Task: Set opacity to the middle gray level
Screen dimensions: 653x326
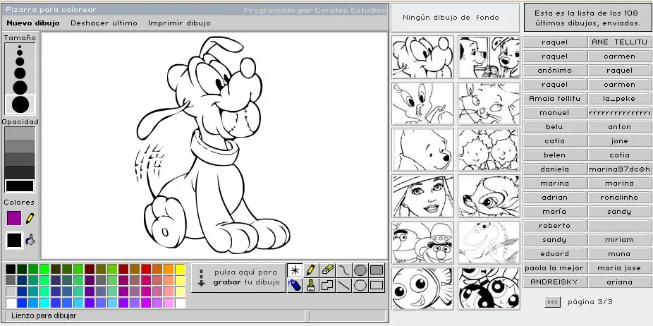Action: coord(20,159)
